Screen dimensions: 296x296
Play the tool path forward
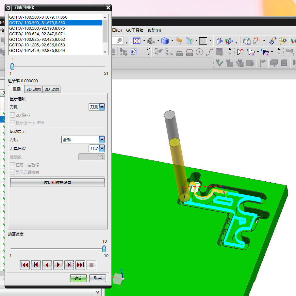[58, 265]
